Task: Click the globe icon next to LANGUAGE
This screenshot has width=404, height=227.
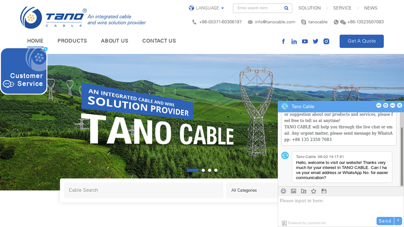Action: 191,8
